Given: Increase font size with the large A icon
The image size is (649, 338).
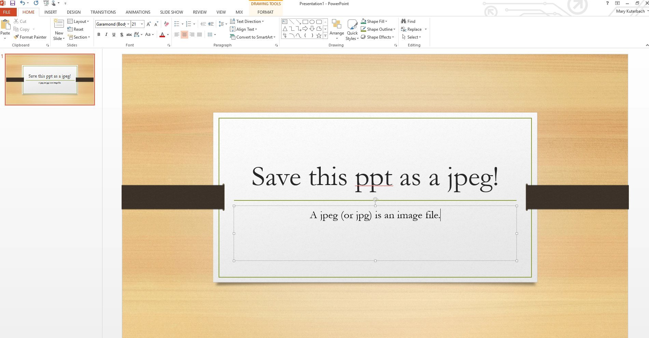Looking at the screenshot, I should 149,24.
